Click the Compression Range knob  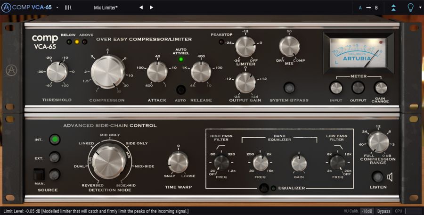pyautogui.click(x=378, y=142)
